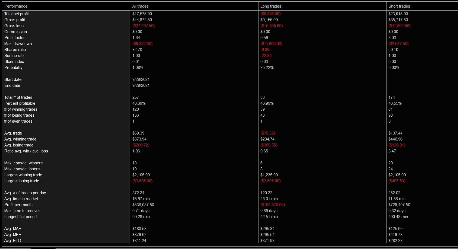
Task: Click the $44,872.50 gross profit value
Action: (142, 20)
